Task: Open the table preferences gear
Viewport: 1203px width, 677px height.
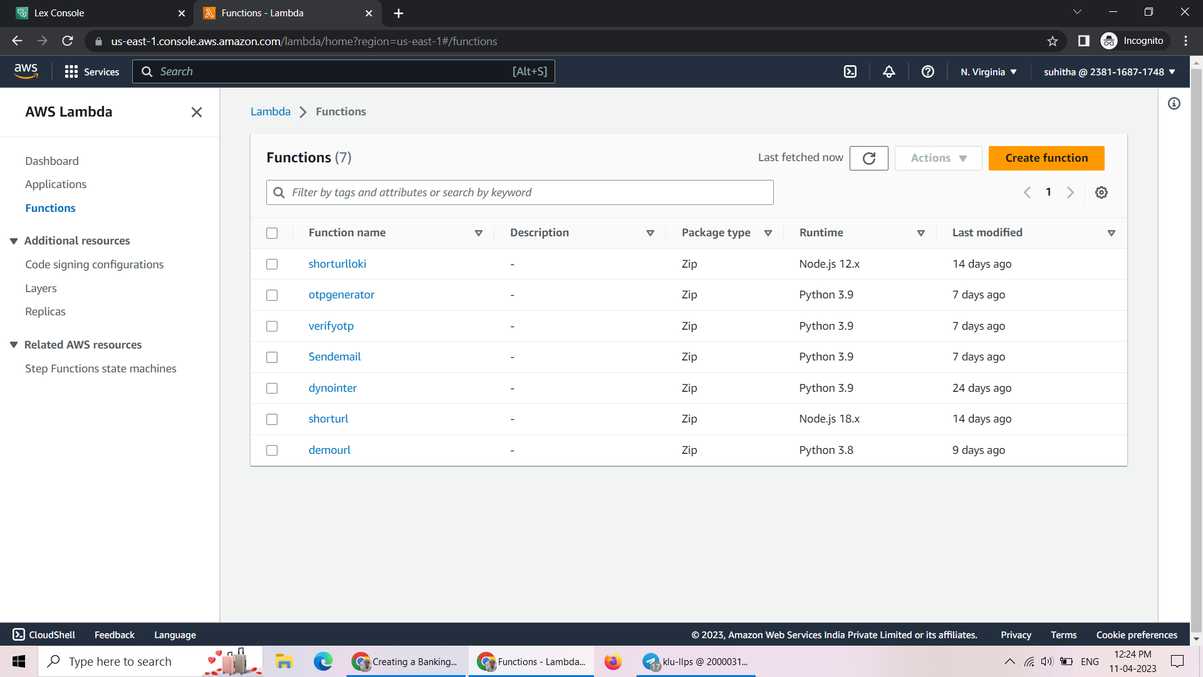Action: (1101, 192)
